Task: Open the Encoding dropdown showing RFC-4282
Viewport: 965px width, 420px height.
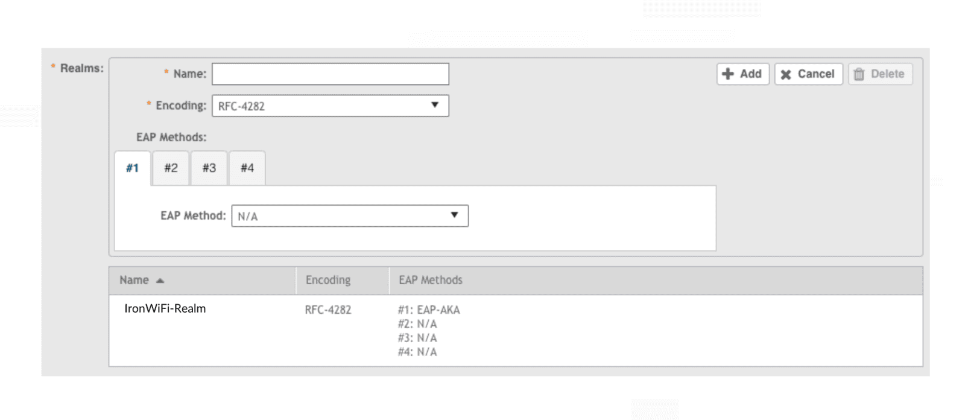Action: pyautogui.click(x=331, y=106)
